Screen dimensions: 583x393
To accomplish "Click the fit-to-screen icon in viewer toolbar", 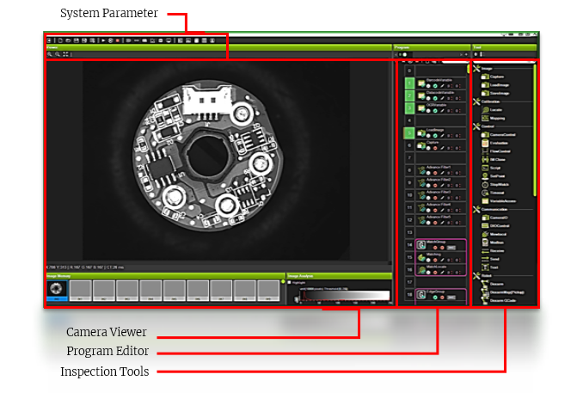I will coord(65,54).
